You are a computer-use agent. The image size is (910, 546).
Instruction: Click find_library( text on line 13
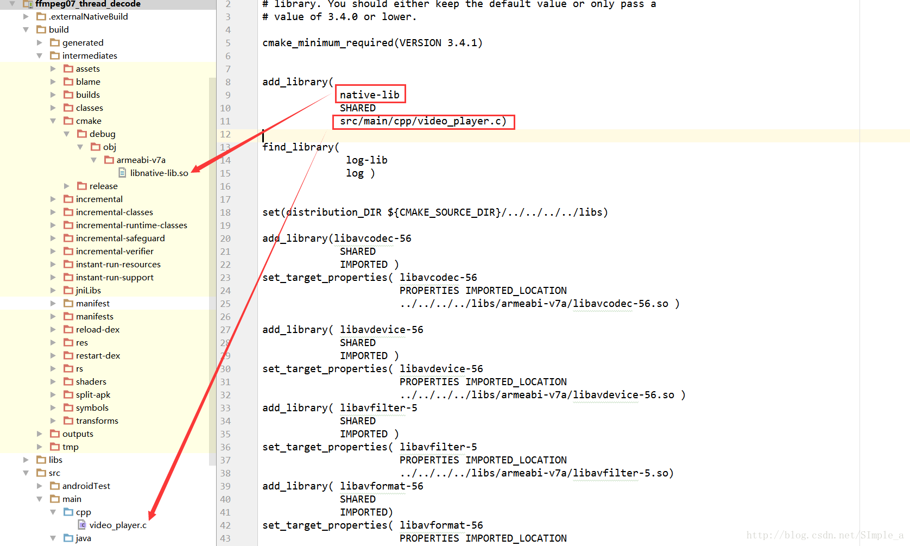(301, 147)
